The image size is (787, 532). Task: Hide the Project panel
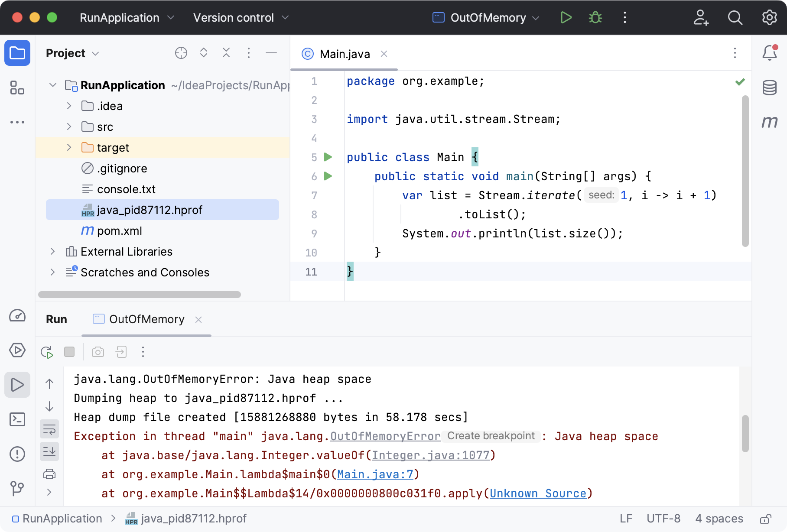click(x=271, y=53)
